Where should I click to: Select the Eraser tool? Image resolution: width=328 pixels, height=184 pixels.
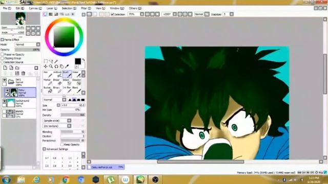pos(57,82)
